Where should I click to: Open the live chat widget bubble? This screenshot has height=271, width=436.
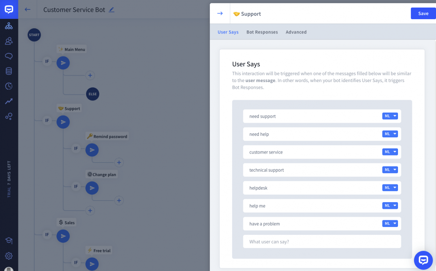[423, 260]
